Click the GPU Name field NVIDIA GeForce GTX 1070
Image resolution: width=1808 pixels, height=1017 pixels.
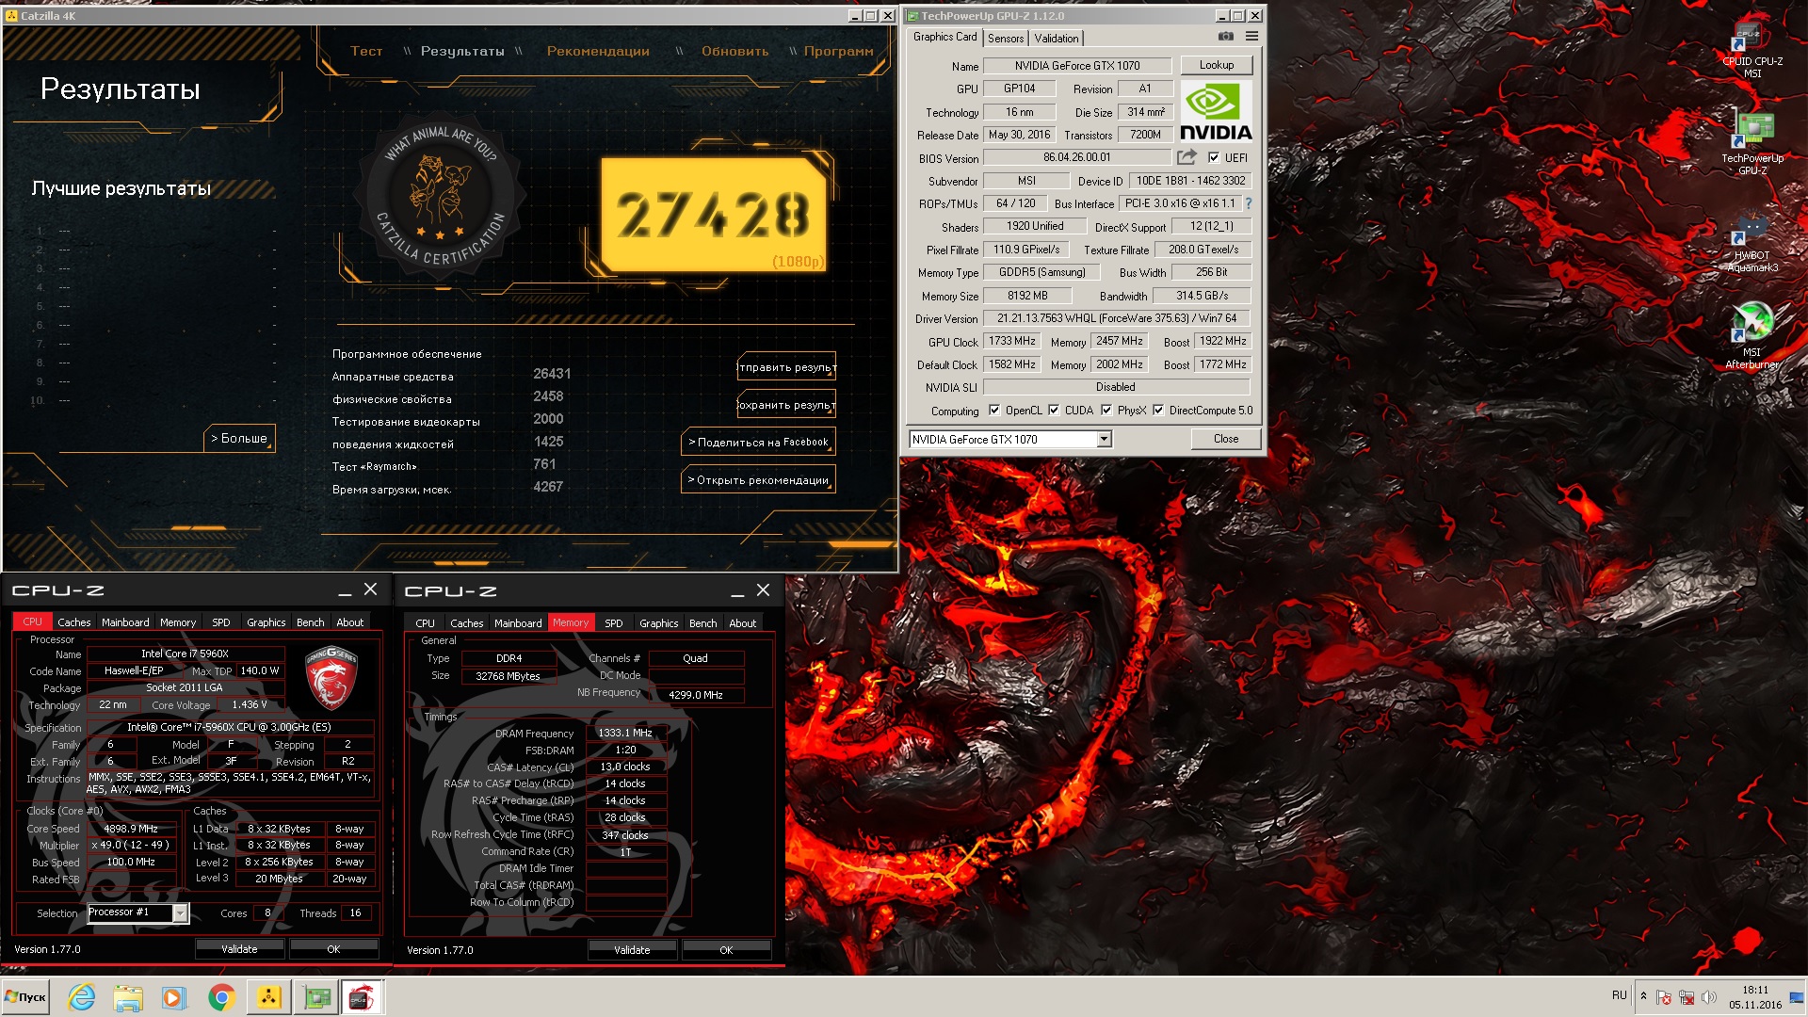pyautogui.click(x=1076, y=66)
